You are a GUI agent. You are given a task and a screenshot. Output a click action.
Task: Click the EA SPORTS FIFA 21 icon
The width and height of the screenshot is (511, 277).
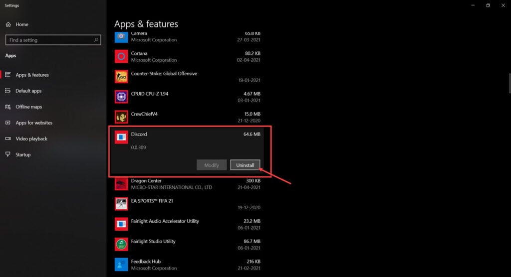[121, 204]
